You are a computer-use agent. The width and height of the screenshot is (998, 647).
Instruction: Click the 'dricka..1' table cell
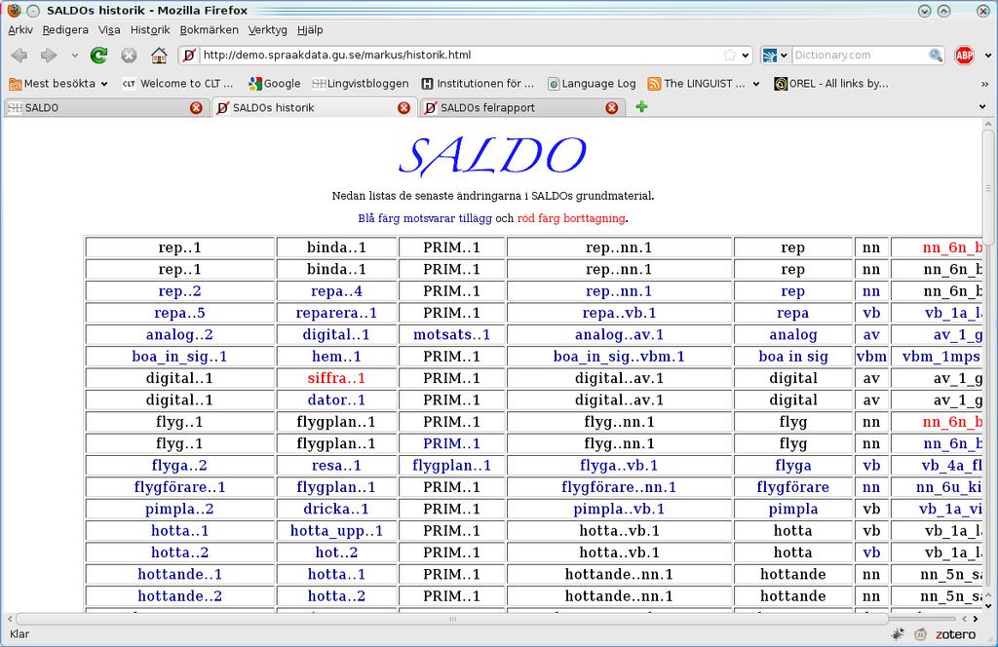click(x=336, y=509)
